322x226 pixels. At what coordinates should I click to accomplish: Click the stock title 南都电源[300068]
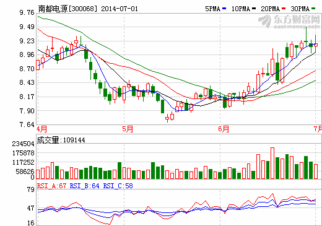(67, 9)
